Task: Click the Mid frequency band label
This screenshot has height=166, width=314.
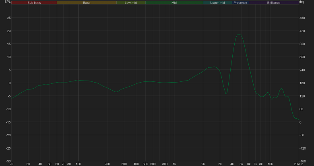Action: tap(174, 2)
